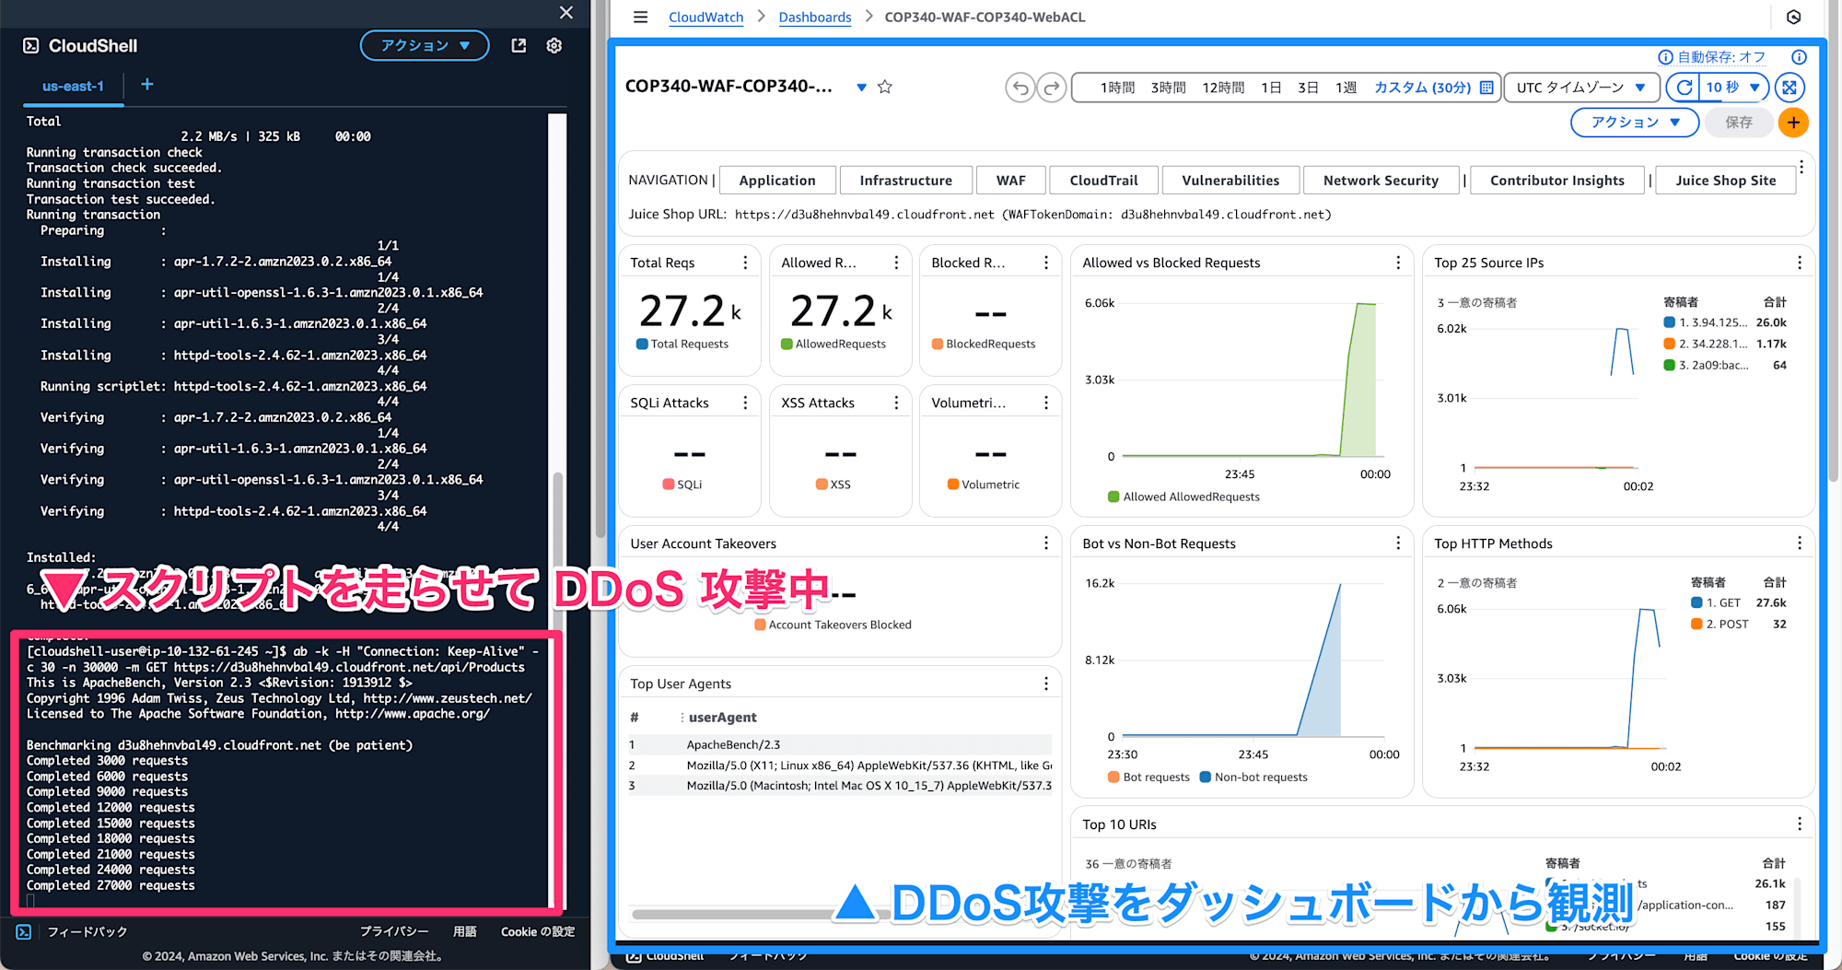The width and height of the screenshot is (1842, 970).
Task: Click the Save dashboard button
Action: click(1738, 123)
